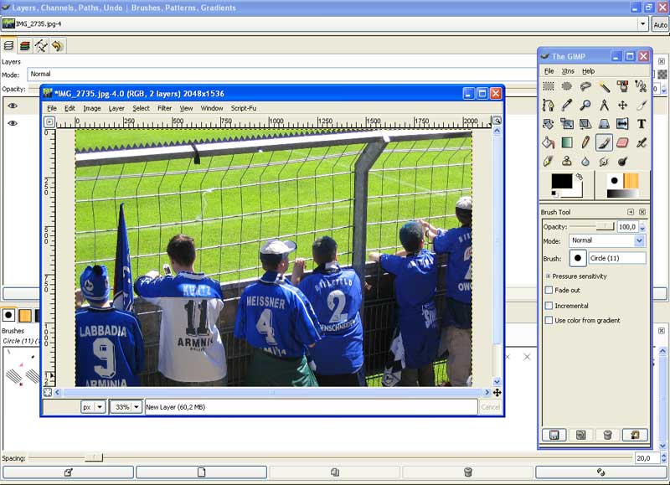Save Brush Tool options to preset
This screenshot has height=485, width=670.
click(554, 435)
